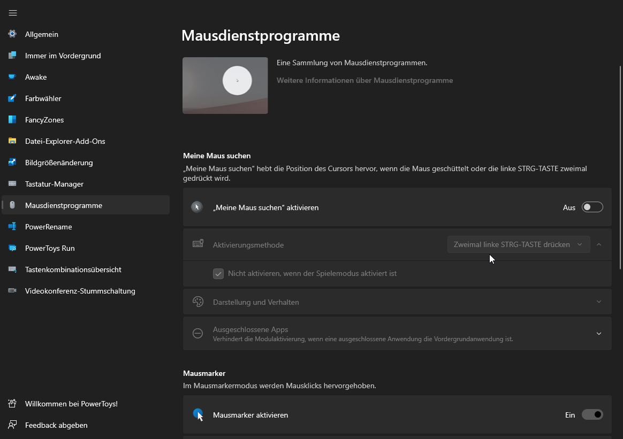
Task: Click 'Feedback abgeben' in the sidebar
Action: [56, 425]
